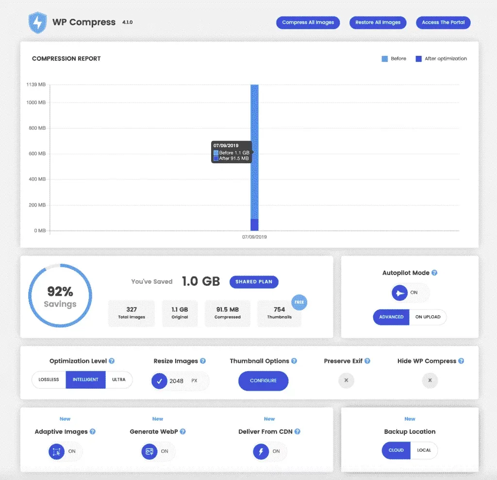Click help icon next to Optimization Level
This screenshot has width=497, height=480.
(112, 361)
